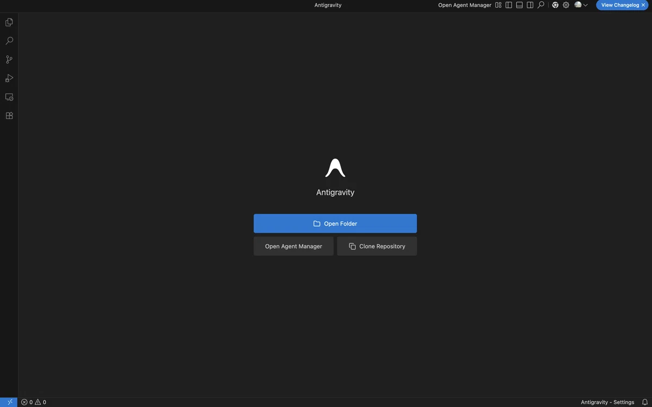The height and width of the screenshot is (407, 652).
Task: Click the Clone Repository button
Action: pos(377,246)
